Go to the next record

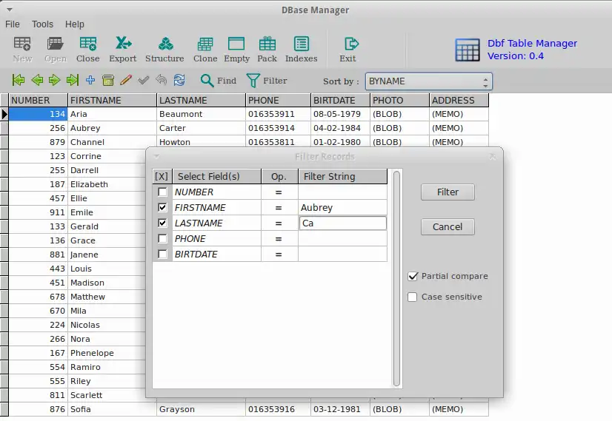[54, 80]
